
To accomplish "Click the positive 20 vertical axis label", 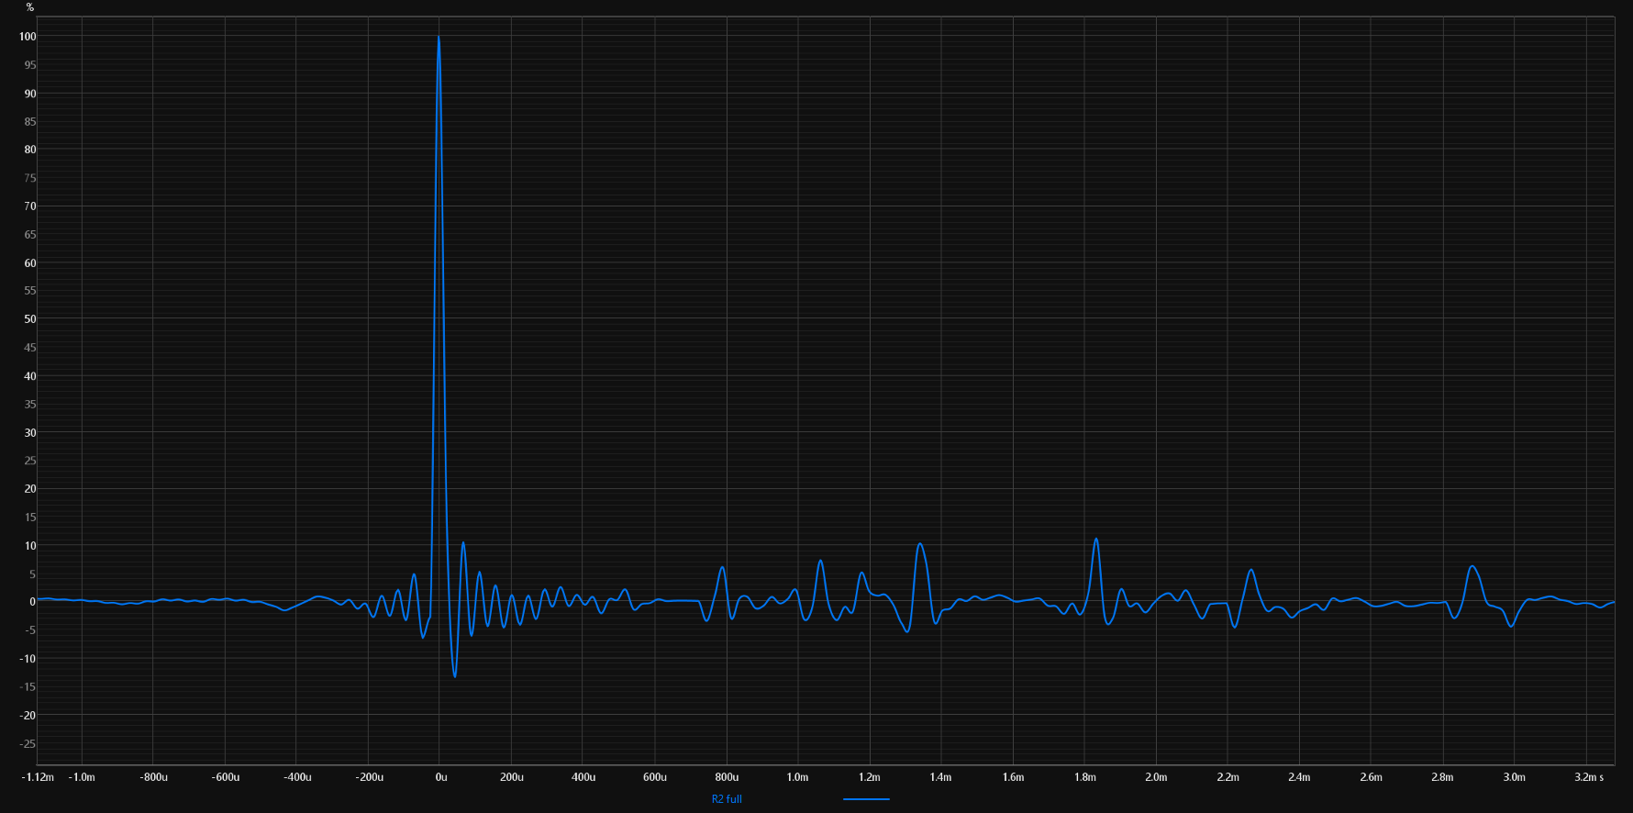I will (x=30, y=489).
